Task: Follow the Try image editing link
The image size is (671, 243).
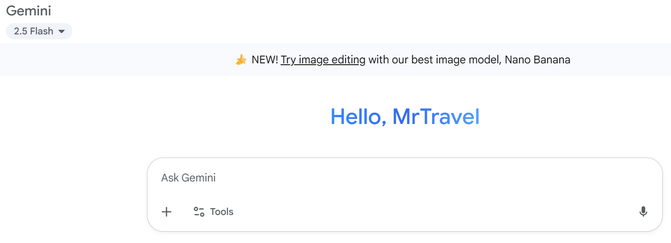Action: click(323, 60)
